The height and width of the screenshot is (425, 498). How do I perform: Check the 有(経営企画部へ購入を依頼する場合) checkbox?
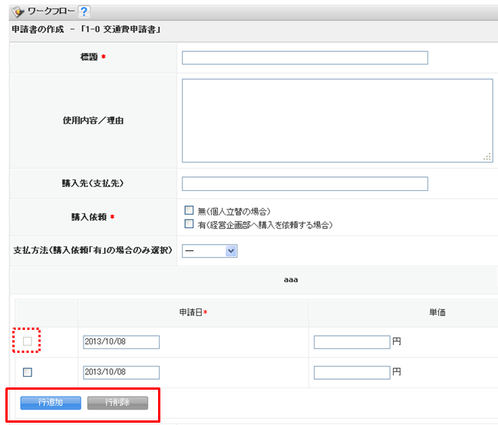[188, 224]
